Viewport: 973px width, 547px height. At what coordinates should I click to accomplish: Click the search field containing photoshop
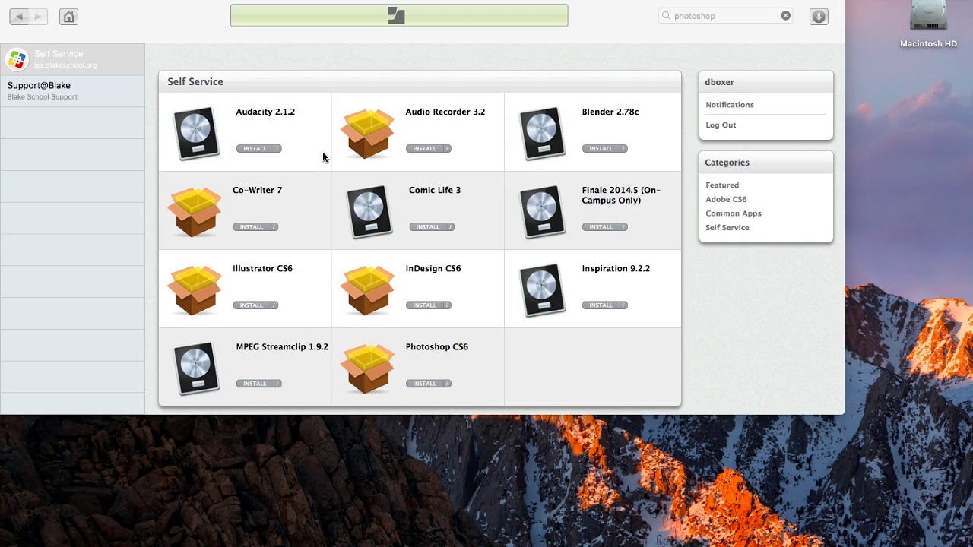726,16
